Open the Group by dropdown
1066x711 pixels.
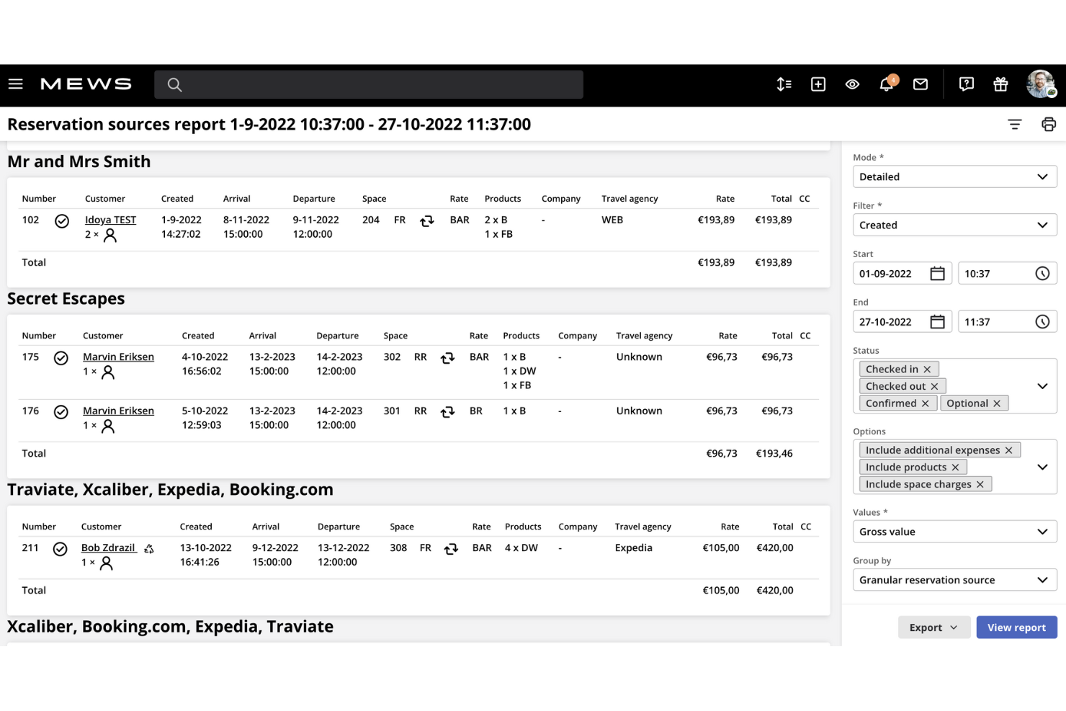tap(954, 580)
